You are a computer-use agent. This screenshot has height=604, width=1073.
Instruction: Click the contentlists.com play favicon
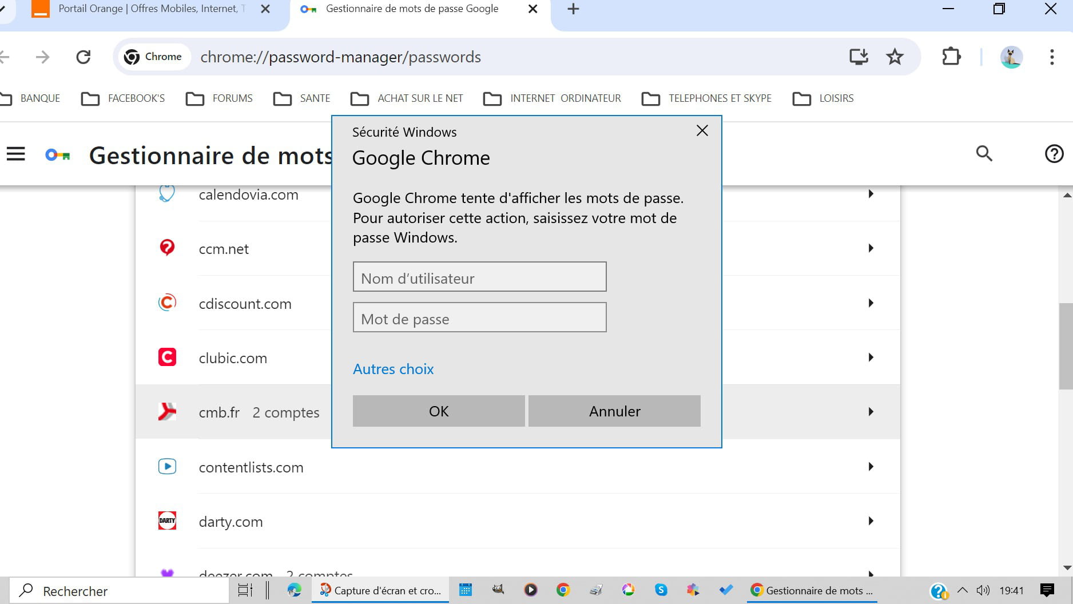click(167, 466)
